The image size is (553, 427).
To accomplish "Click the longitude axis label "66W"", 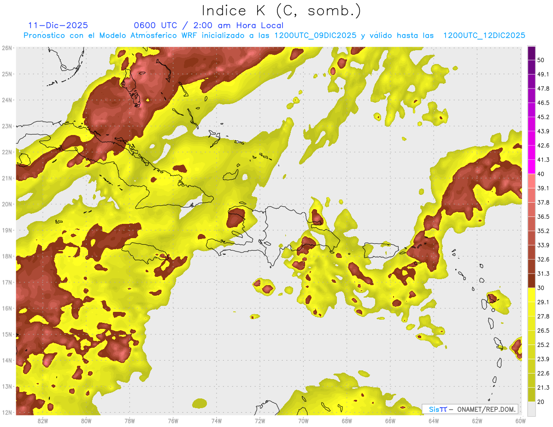I will pyautogui.click(x=390, y=421).
